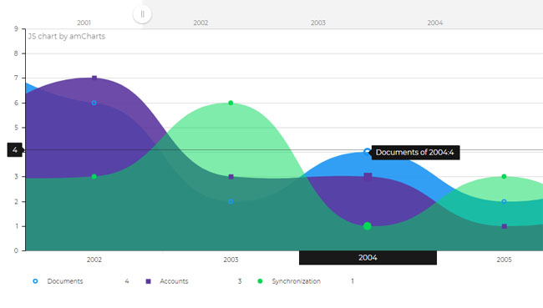543x308 pixels.
Task: Toggle Accounts series via purple square legend marker
Action: pyautogui.click(x=148, y=281)
